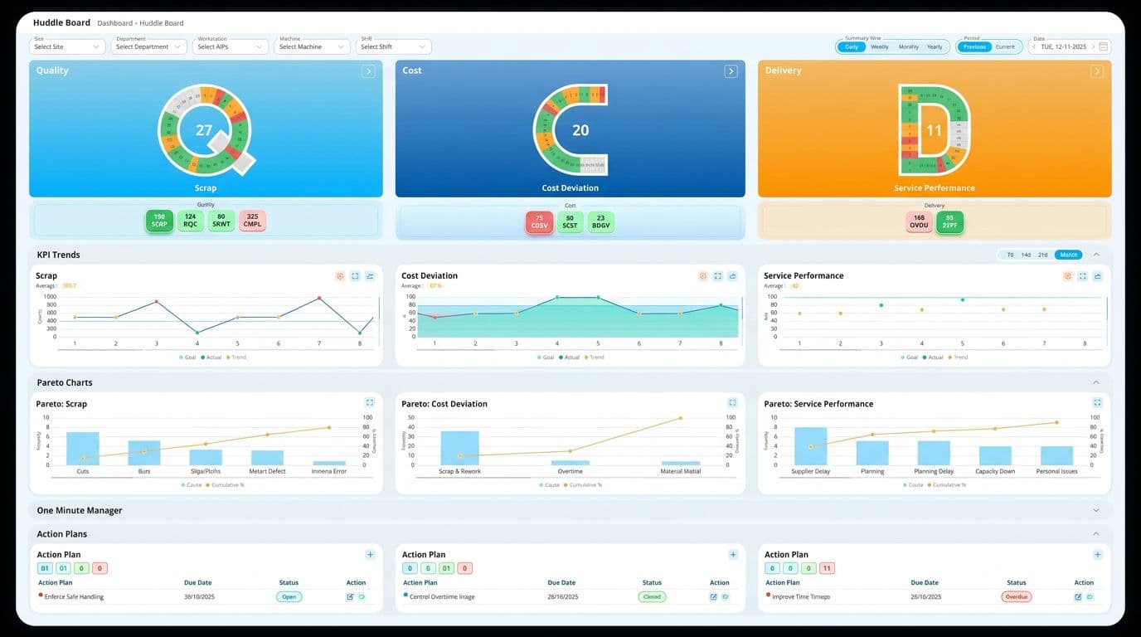Expand the One Minute Manager section
1141x637 pixels.
click(1096, 511)
